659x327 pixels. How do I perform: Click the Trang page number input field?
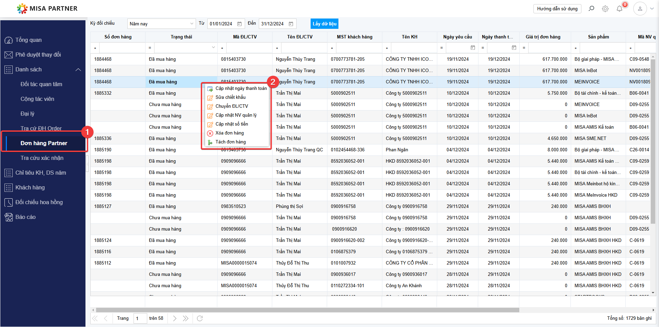pos(140,318)
